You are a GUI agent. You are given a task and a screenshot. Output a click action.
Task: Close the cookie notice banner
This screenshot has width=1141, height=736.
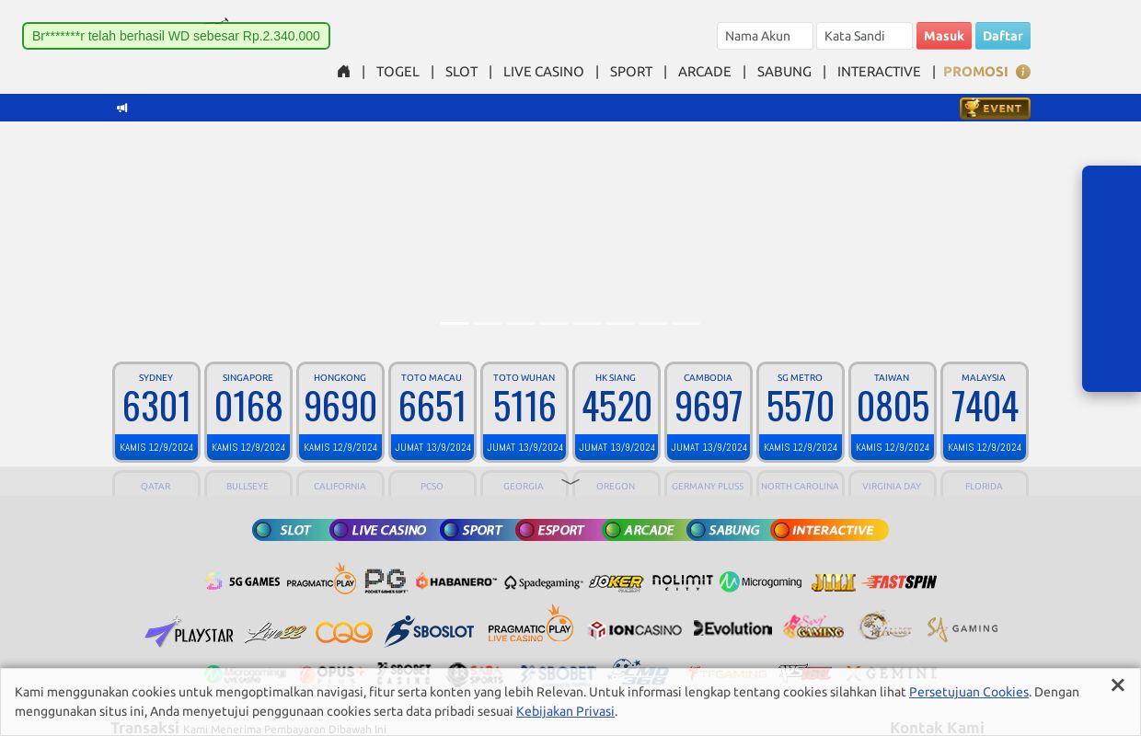tap(1117, 684)
